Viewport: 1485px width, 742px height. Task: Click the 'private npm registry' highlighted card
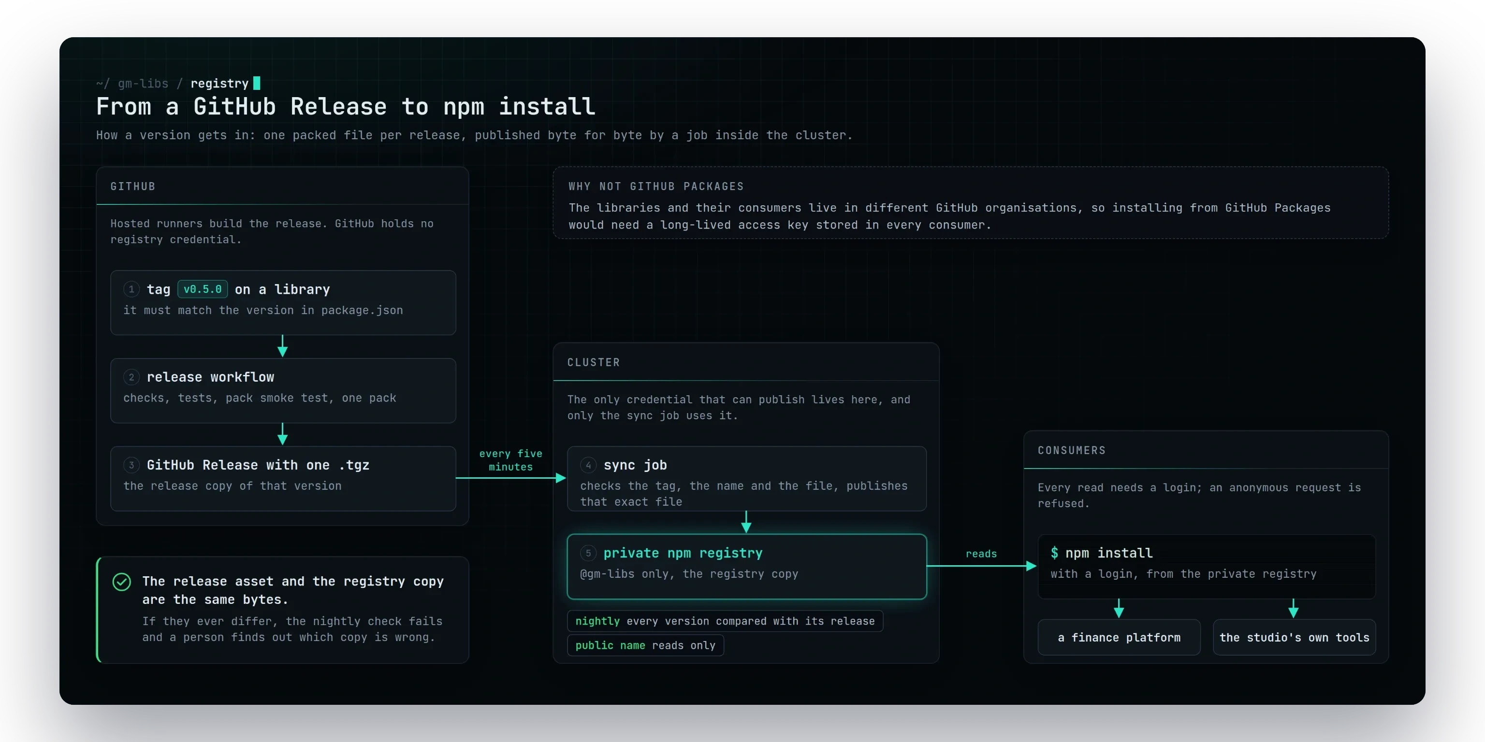point(746,566)
